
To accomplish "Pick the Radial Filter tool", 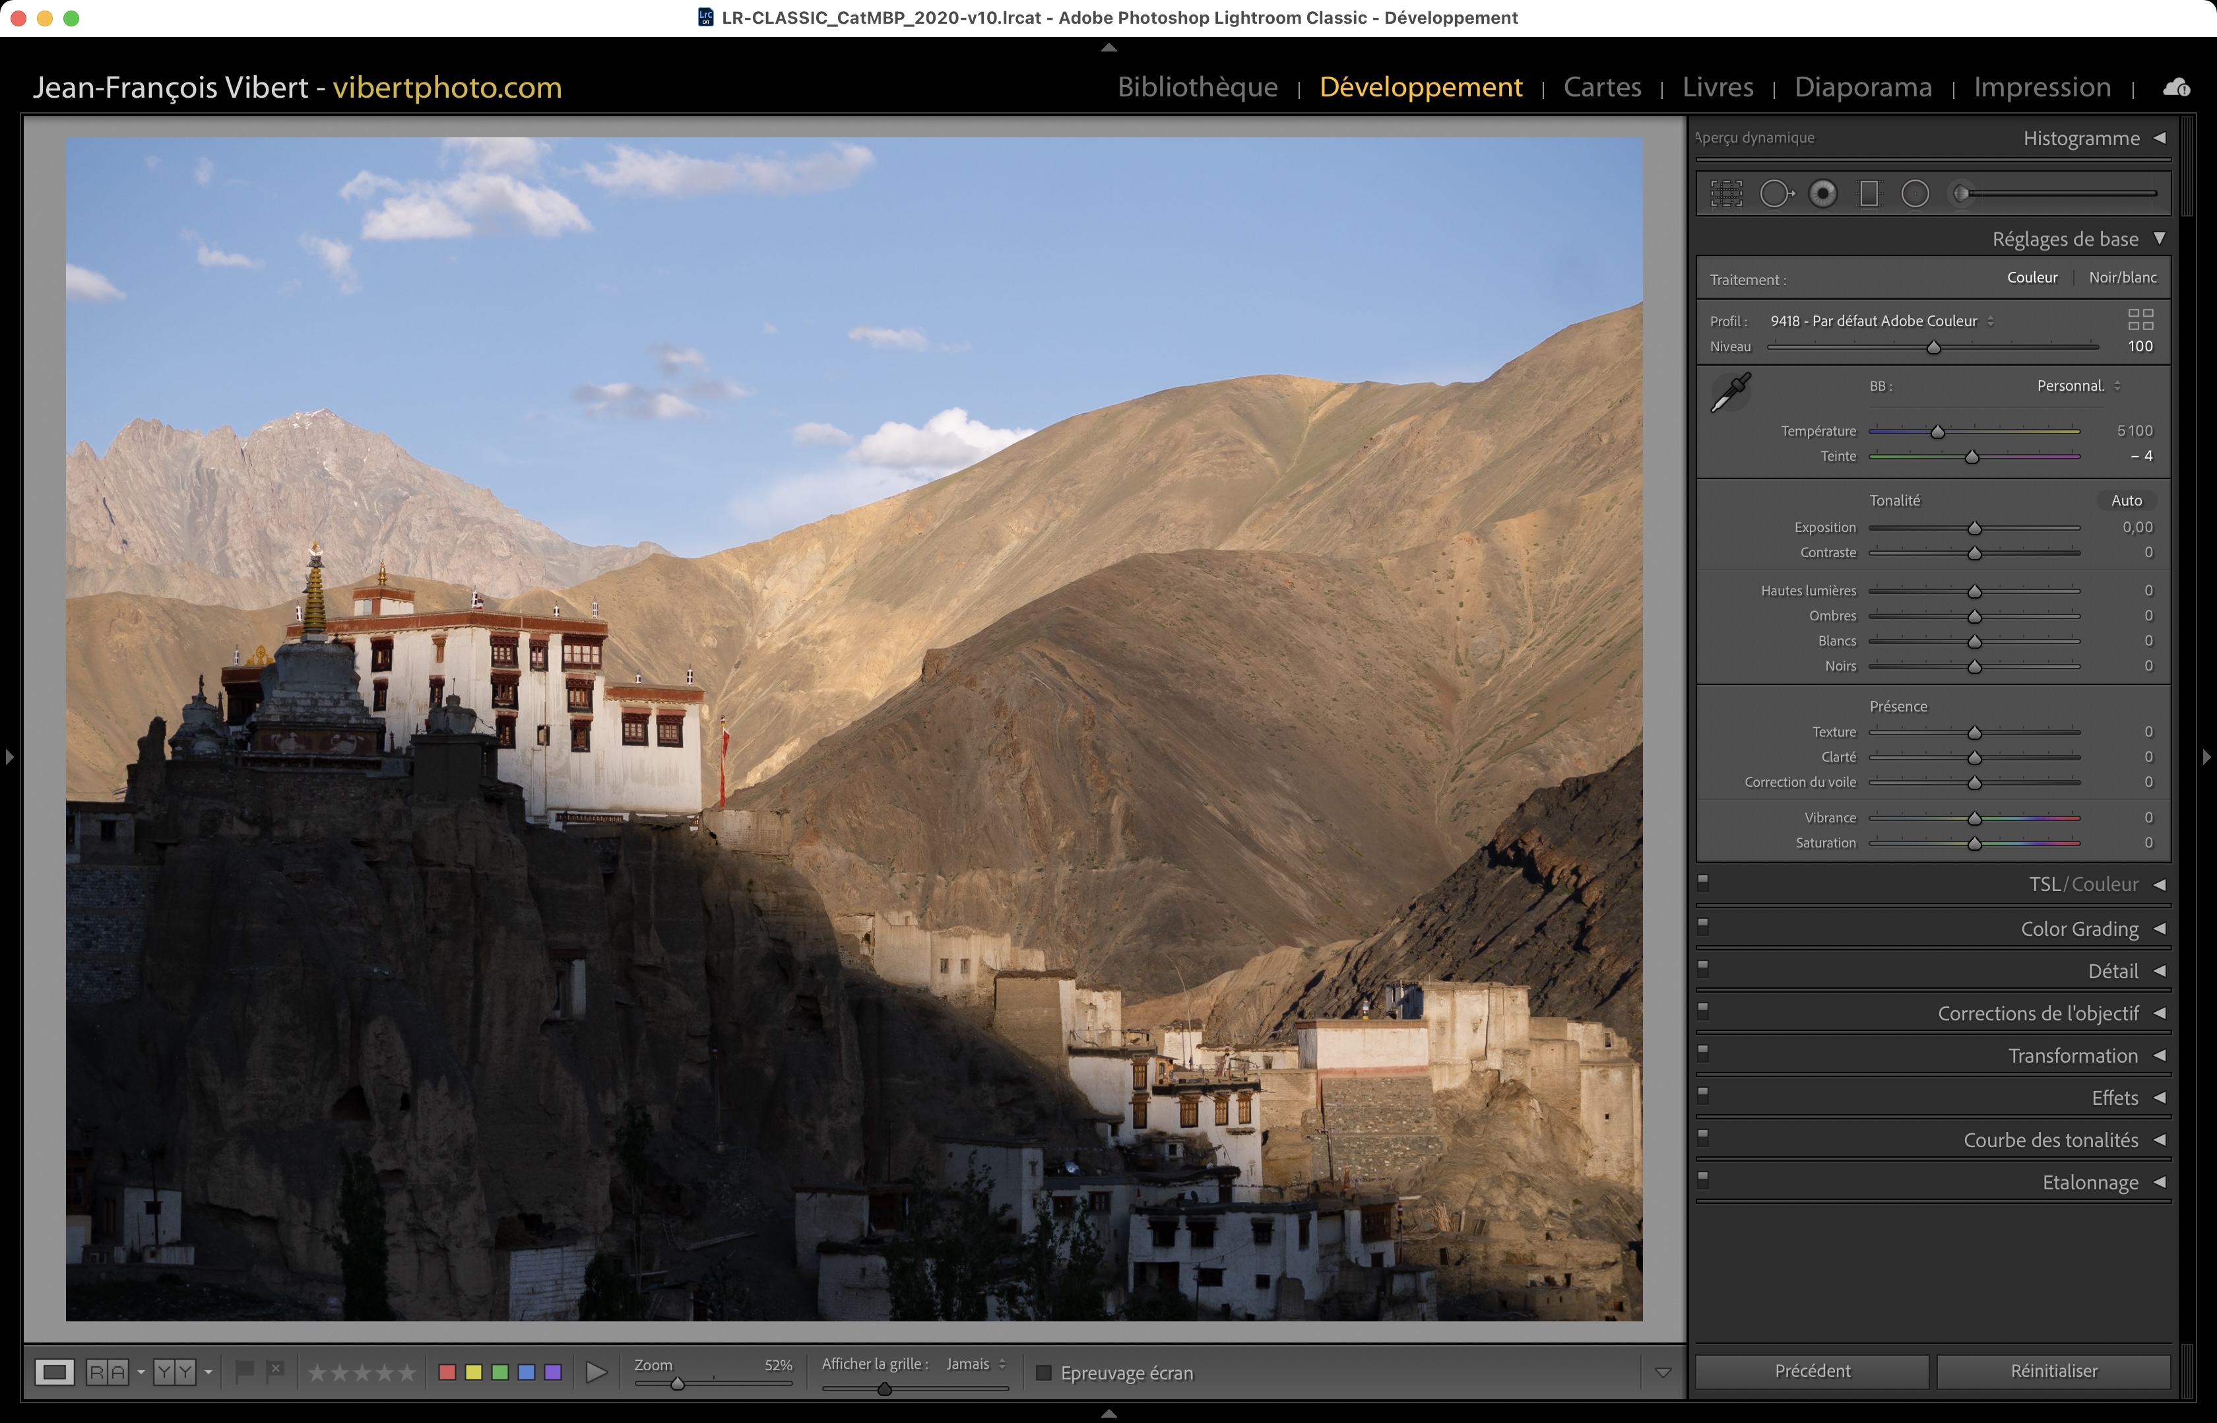I will click(x=1915, y=194).
